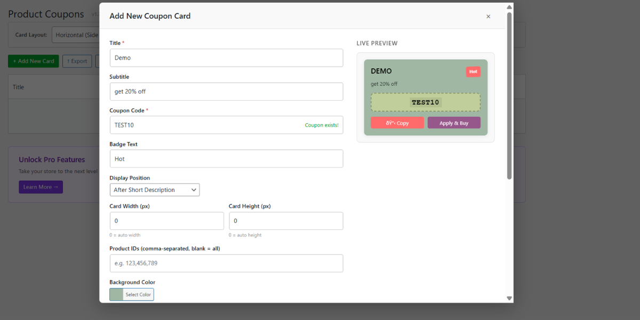This screenshot has height=320, width=640.
Task: Close the Add New Coupon Card dialog
Action: click(488, 17)
